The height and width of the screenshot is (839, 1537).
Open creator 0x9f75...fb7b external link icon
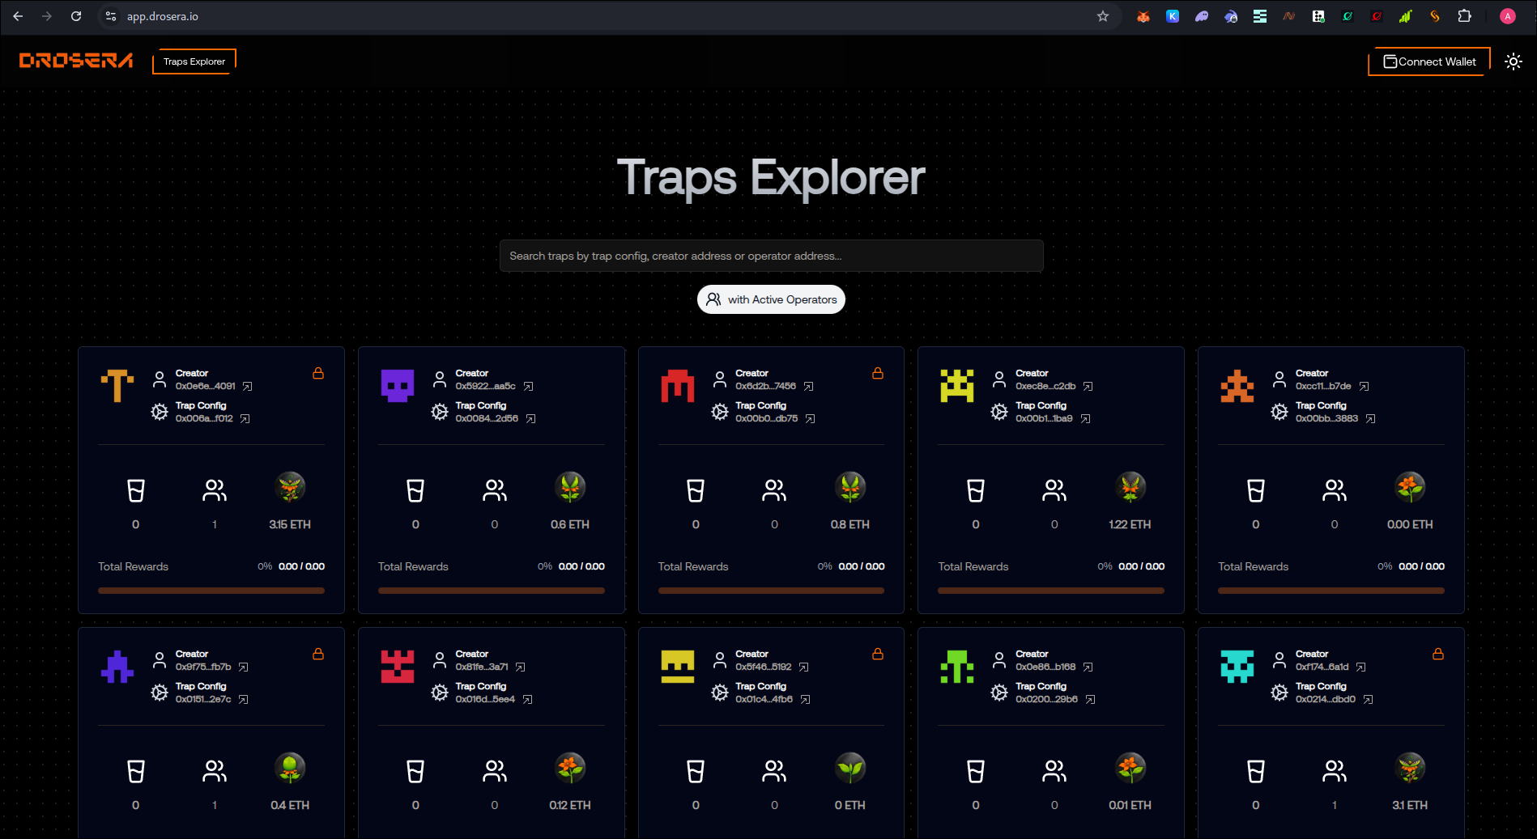click(x=244, y=667)
